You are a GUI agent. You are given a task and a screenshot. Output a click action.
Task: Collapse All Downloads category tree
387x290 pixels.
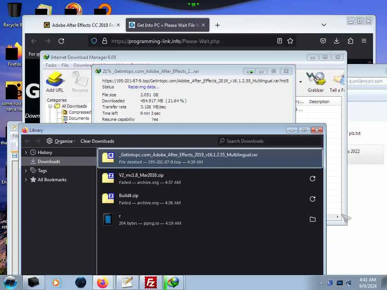50,106
